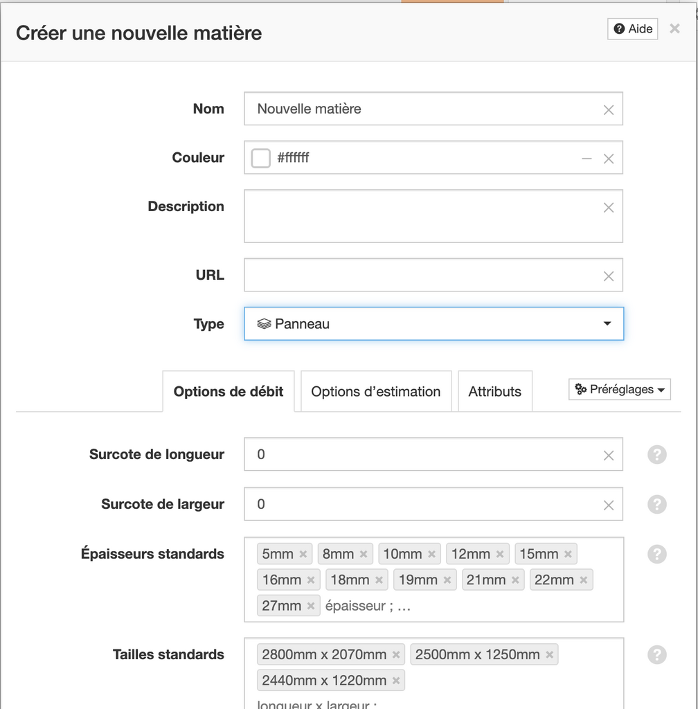Click the minus icon in Couleur field
Image resolution: width=698 pixels, height=709 pixels.
tap(587, 159)
